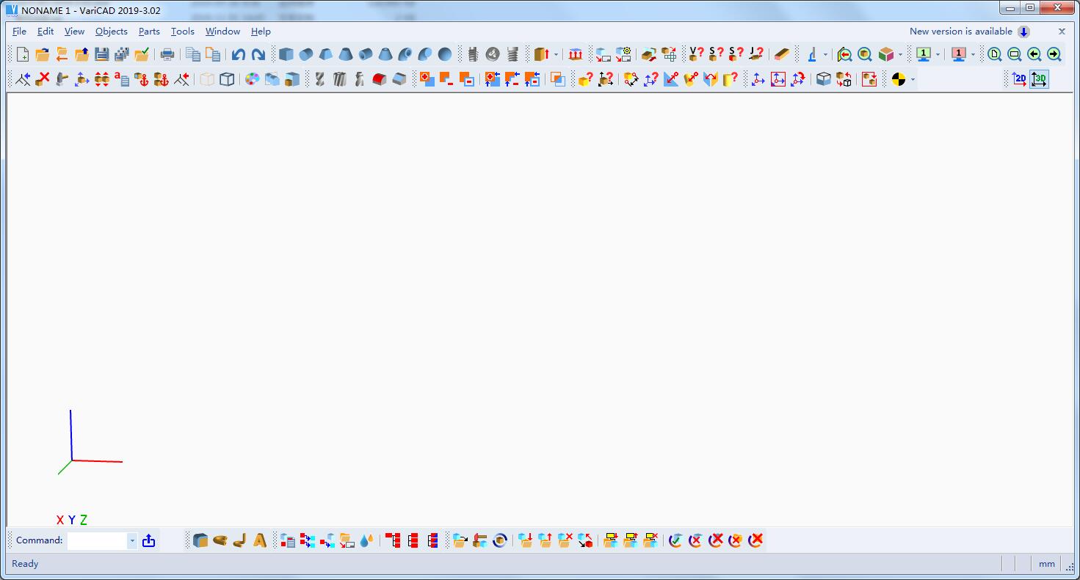This screenshot has height=580, width=1080.
Task: Click the mm units indicator in status bar
Action: click(x=1047, y=564)
